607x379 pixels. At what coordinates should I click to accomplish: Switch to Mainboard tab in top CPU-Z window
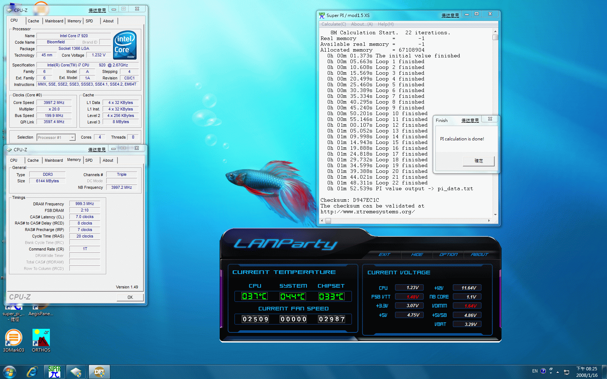54,21
